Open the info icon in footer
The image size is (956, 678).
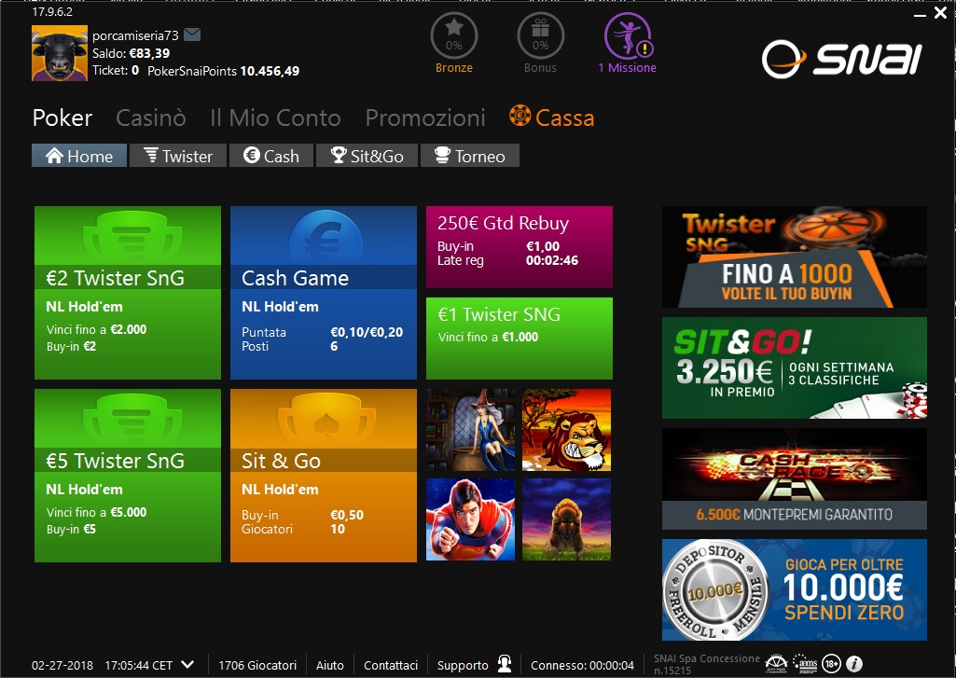coord(854,664)
